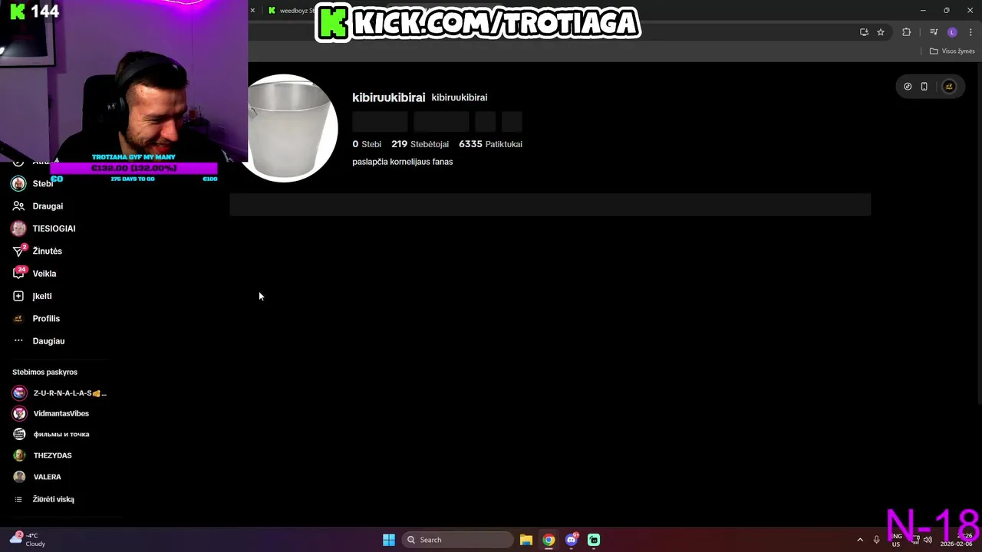Image resolution: width=982 pixels, height=552 pixels.
Task: Open the coins icon in page header
Action: coord(908,87)
